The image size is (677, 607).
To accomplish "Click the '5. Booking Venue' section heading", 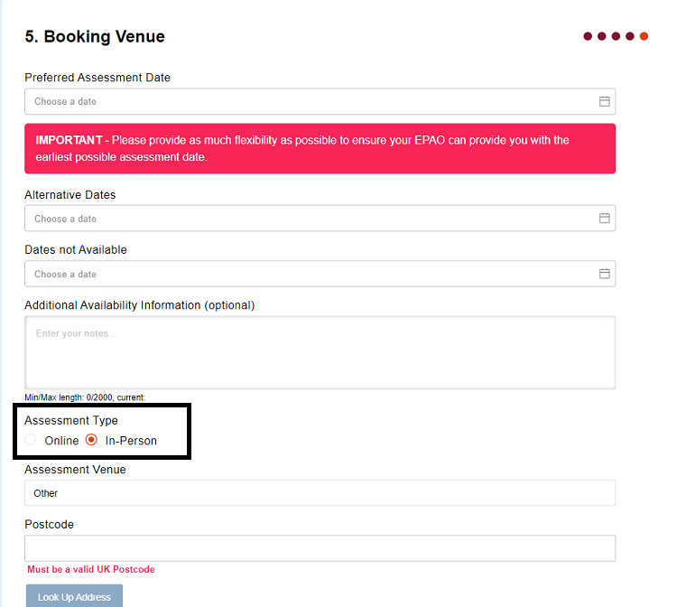I will [95, 37].
